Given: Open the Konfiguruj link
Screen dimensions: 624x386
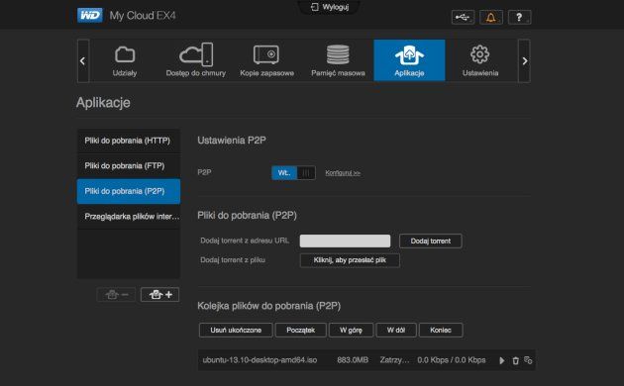Looking at the screenshot, I should 343,173.
